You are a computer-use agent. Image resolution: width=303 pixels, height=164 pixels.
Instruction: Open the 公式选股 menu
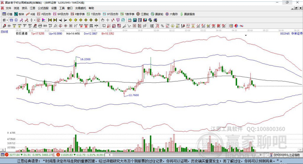tap(43, 8)
